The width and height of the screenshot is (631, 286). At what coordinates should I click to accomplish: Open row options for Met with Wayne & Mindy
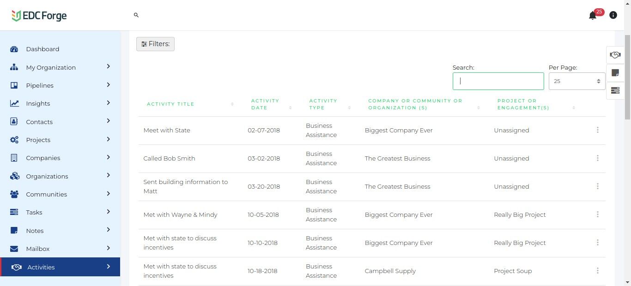click(x=597, y=214)
